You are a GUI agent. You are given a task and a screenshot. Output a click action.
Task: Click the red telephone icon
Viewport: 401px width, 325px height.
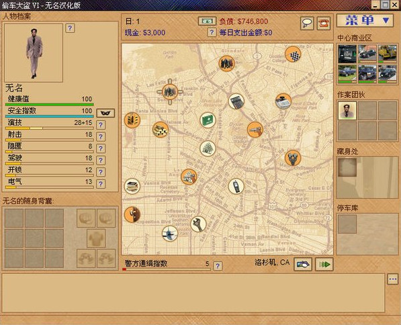[324, 24]
